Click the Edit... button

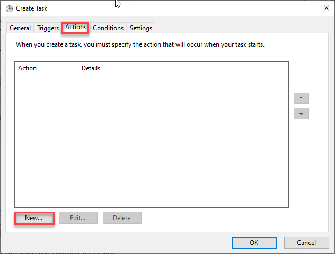(78, 218)
